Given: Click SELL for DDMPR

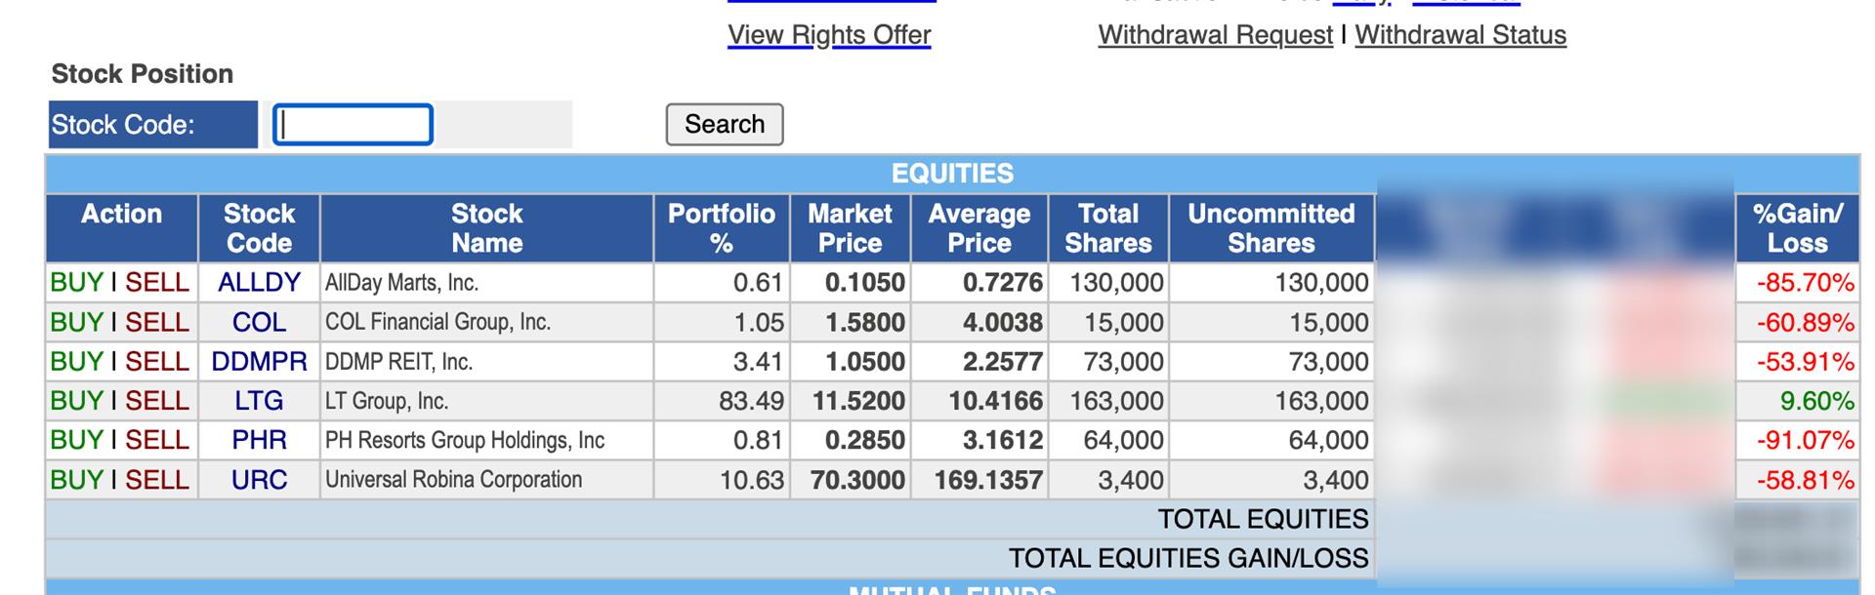Looking at the screenshot, I should pos(157,362).
